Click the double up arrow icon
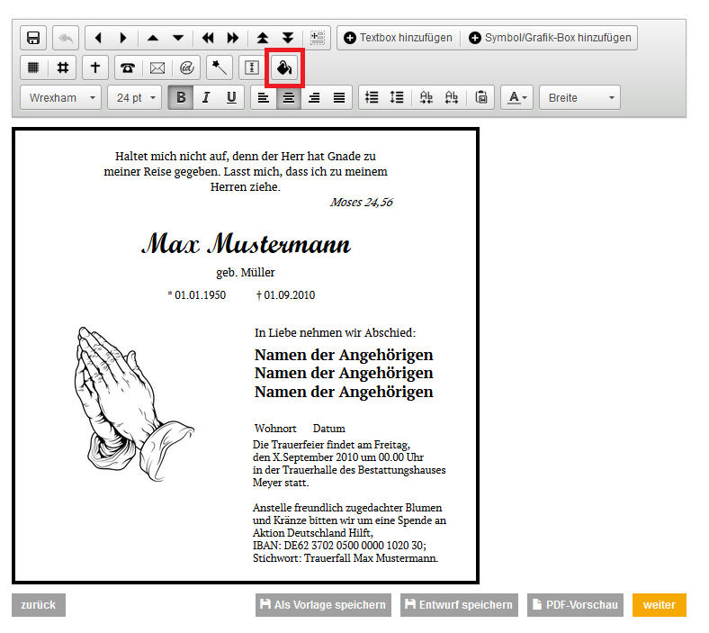 pos(263,38)
